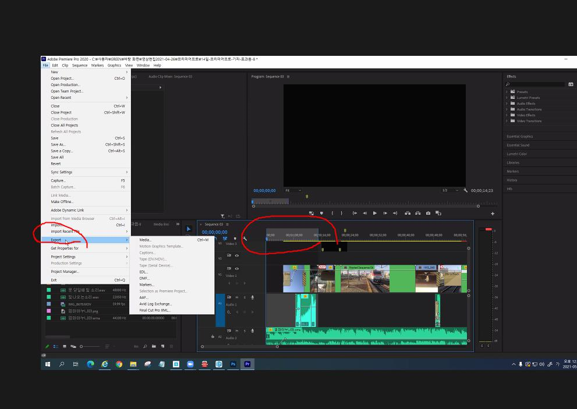Adjust Project panel thumbnail zoom slider

90,346
